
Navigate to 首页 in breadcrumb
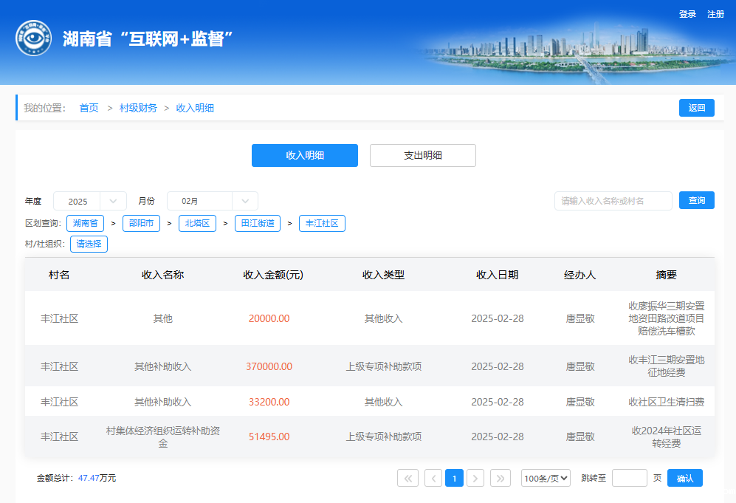pyautogui.click(x=89, y=108)
